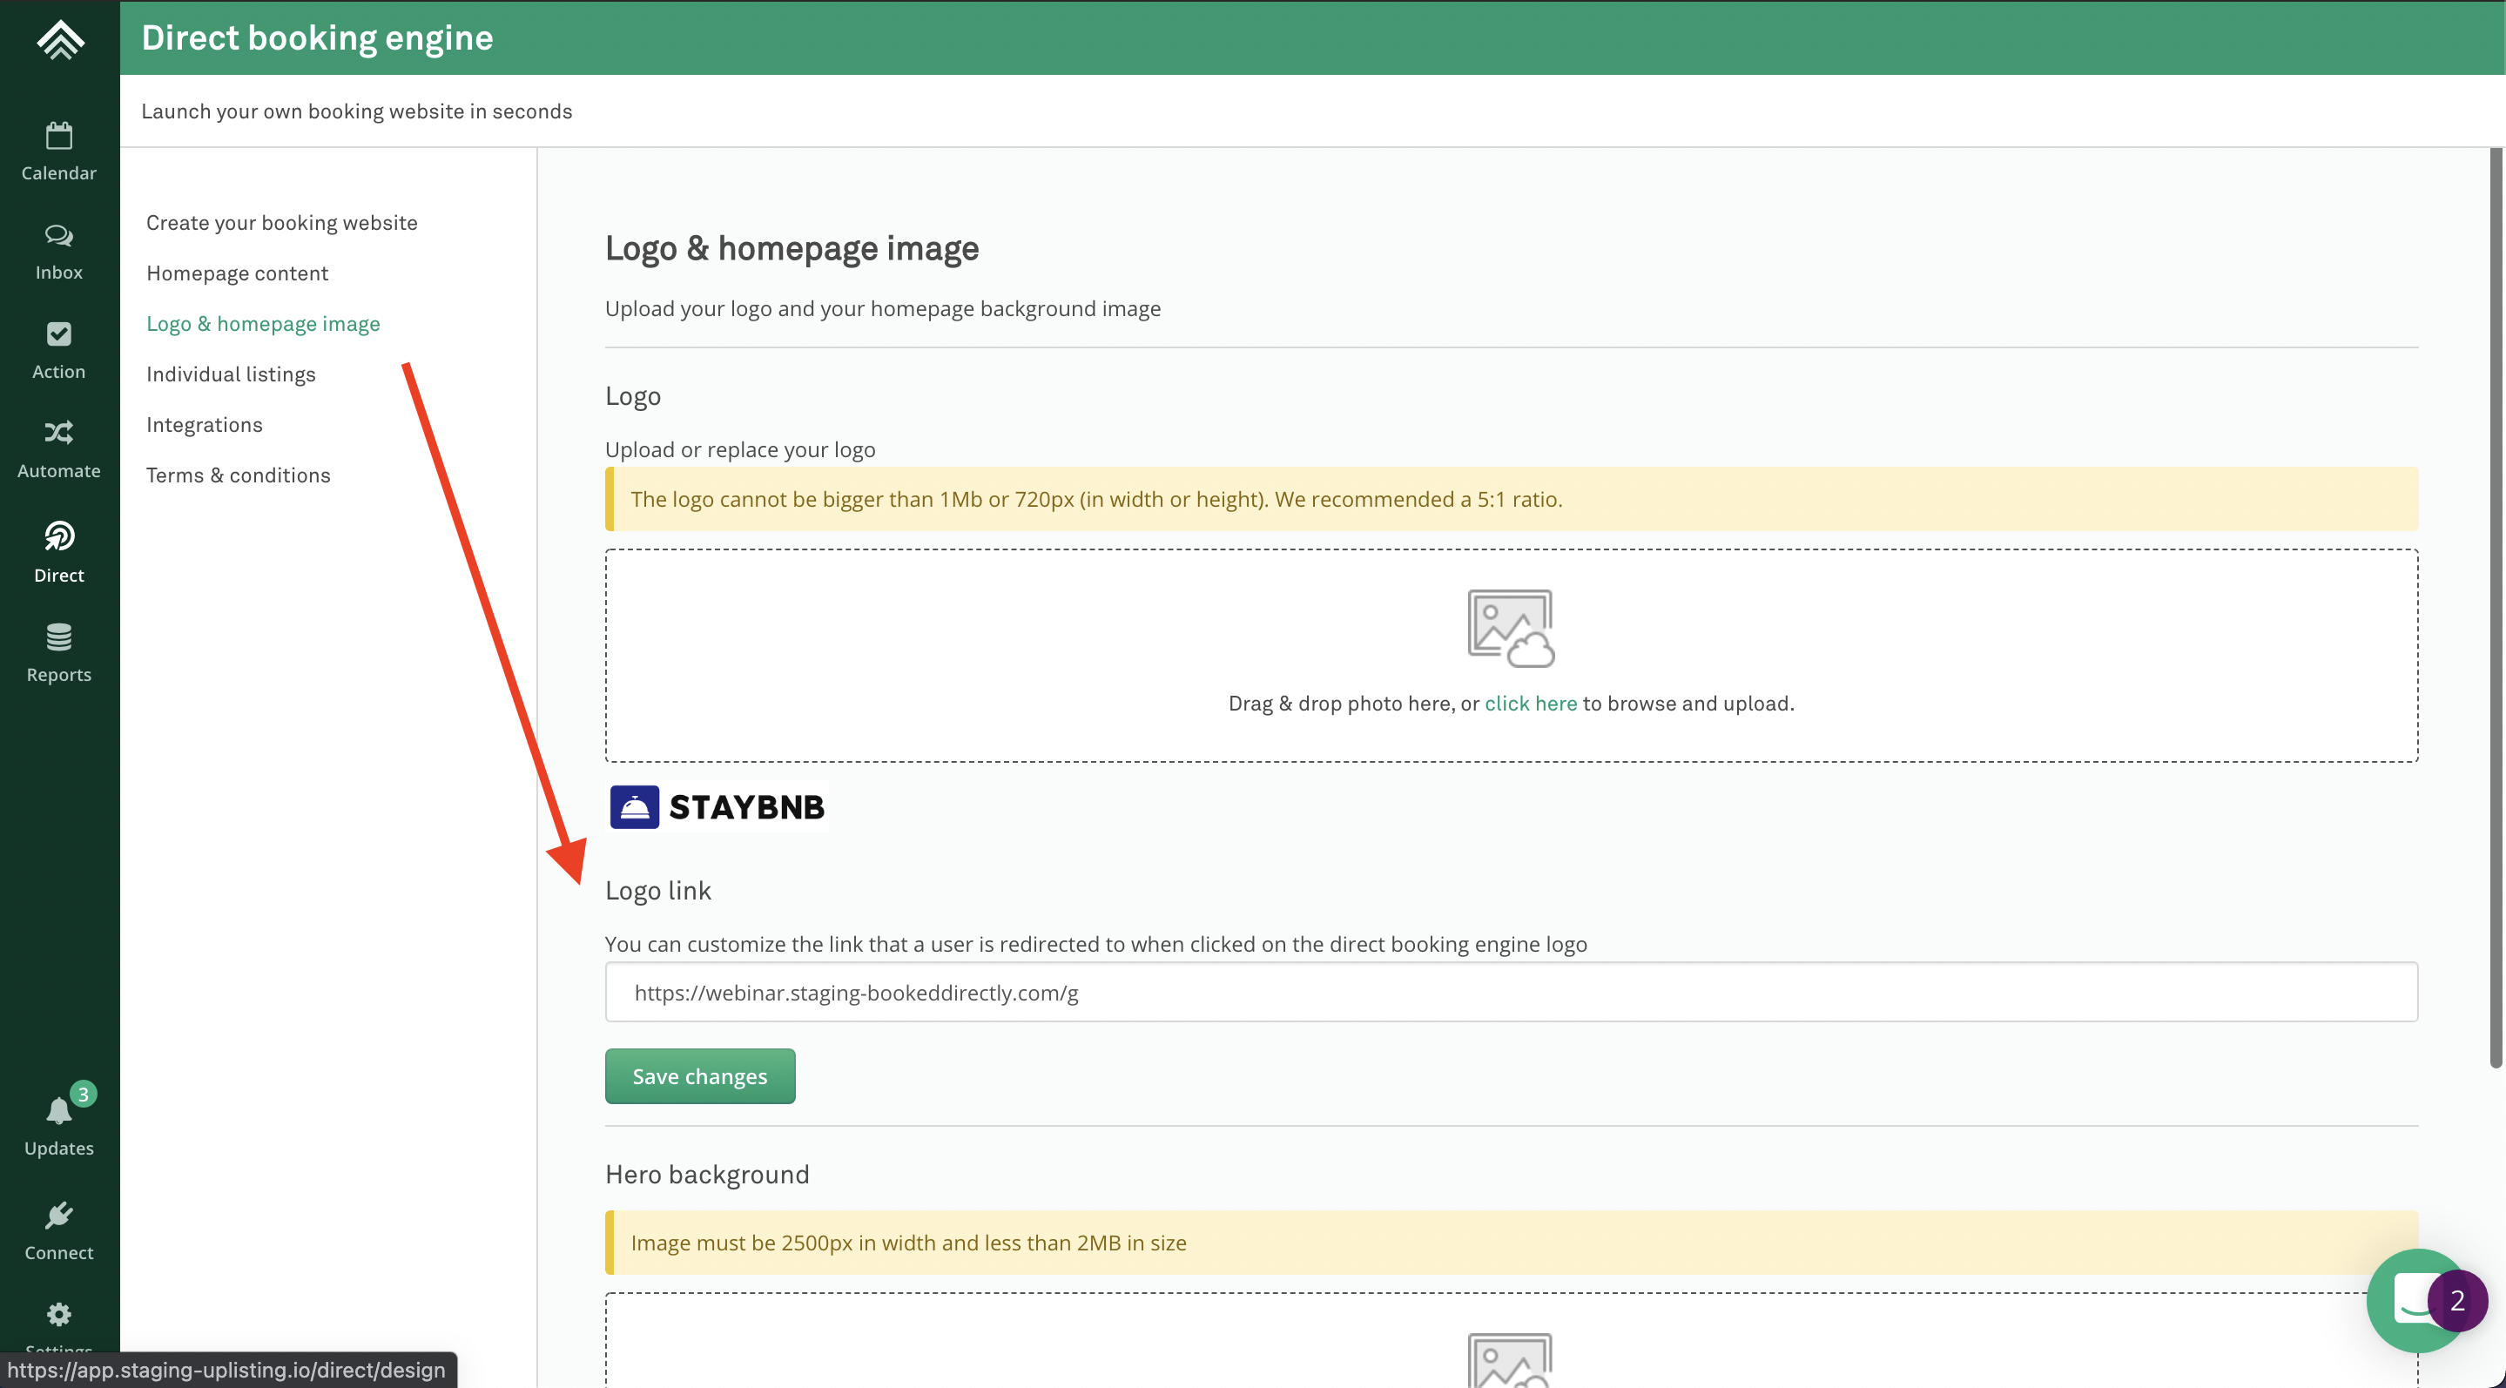Viewport: 2506px width, 1388px height.
Task: Click the 'click here' upload link
Action: (x=1530, y=704)
